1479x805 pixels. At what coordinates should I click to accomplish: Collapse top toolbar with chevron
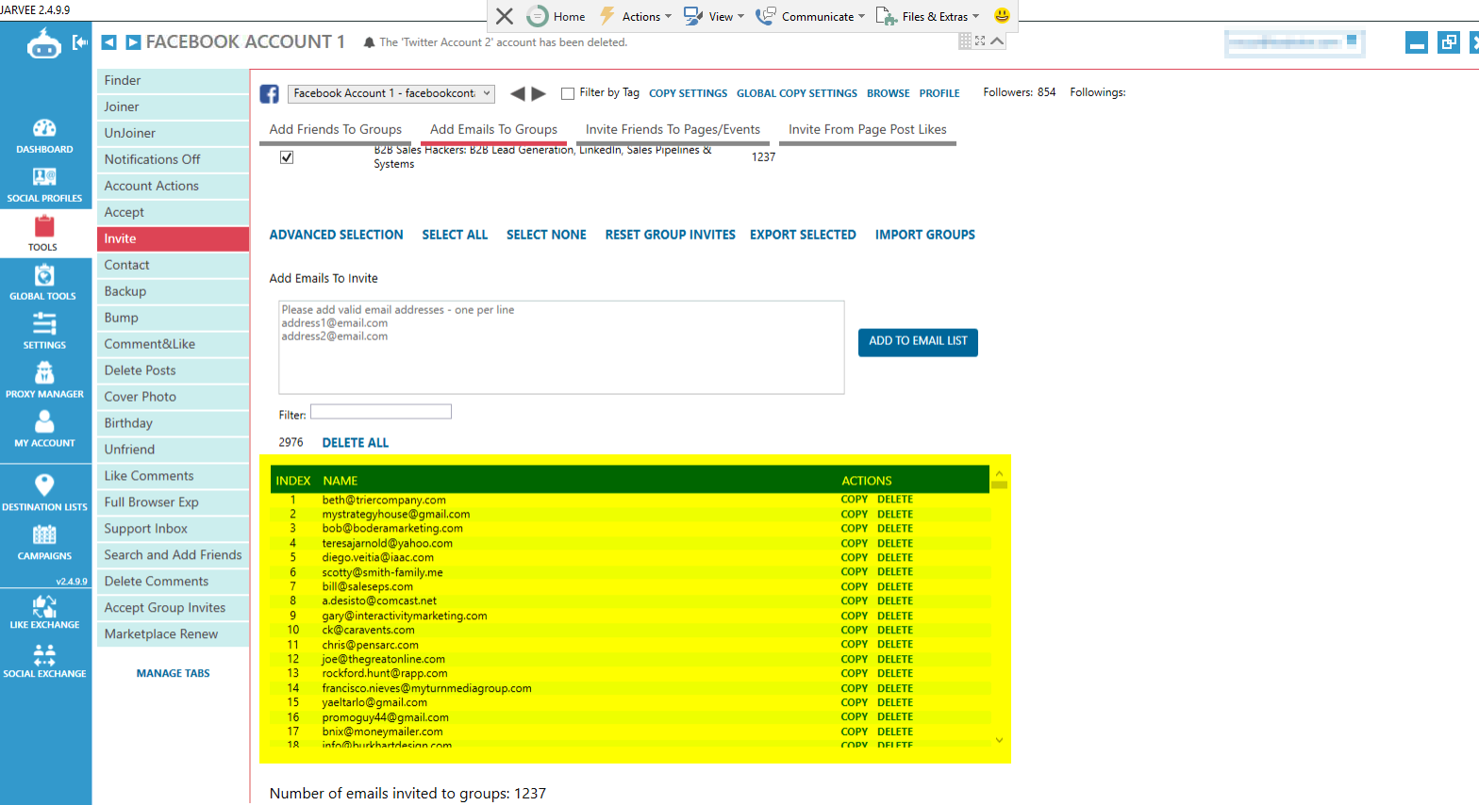tap(997, 41)
